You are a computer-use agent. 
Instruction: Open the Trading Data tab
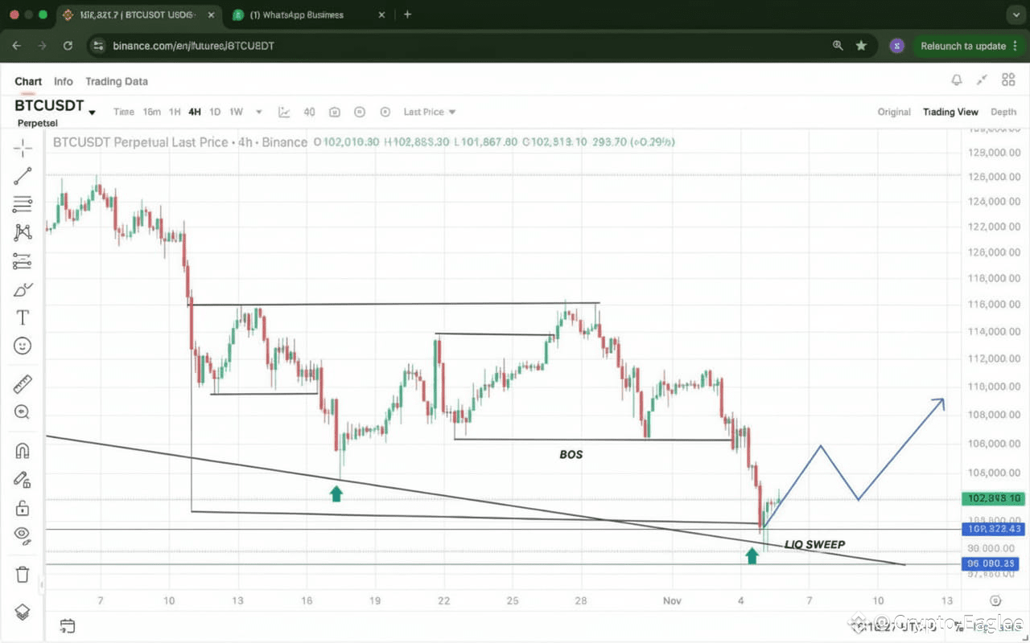coord(117,81)
